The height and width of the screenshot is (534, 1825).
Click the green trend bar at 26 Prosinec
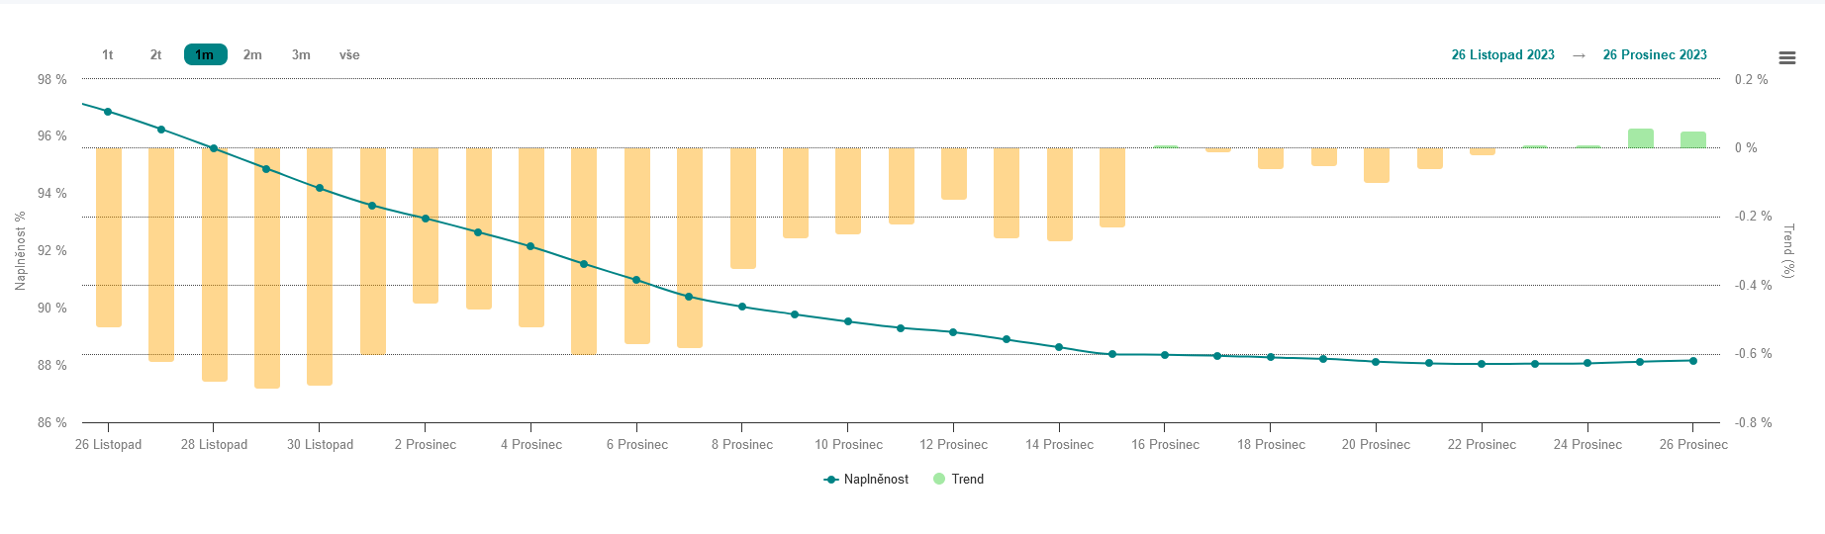1693,139
